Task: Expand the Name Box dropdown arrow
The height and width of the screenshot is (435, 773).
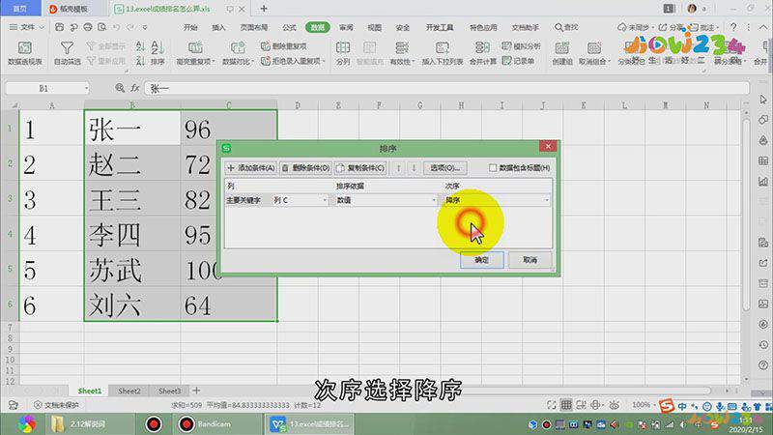Action: (86, 88)
